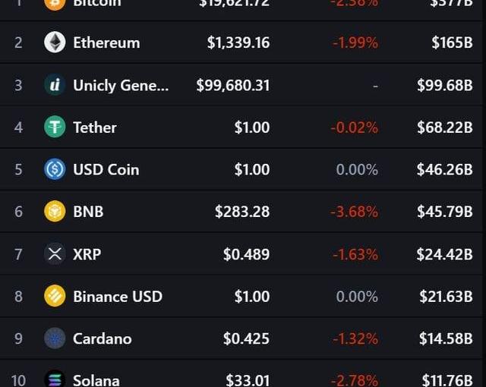Open the Ethereum coin name link
Screen dimensions: 486x387
106,42
